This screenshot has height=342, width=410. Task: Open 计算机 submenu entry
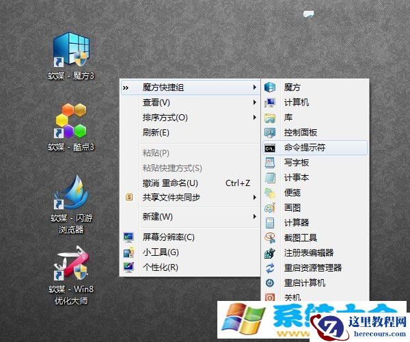pyautogui.click(x=315, y=103)
